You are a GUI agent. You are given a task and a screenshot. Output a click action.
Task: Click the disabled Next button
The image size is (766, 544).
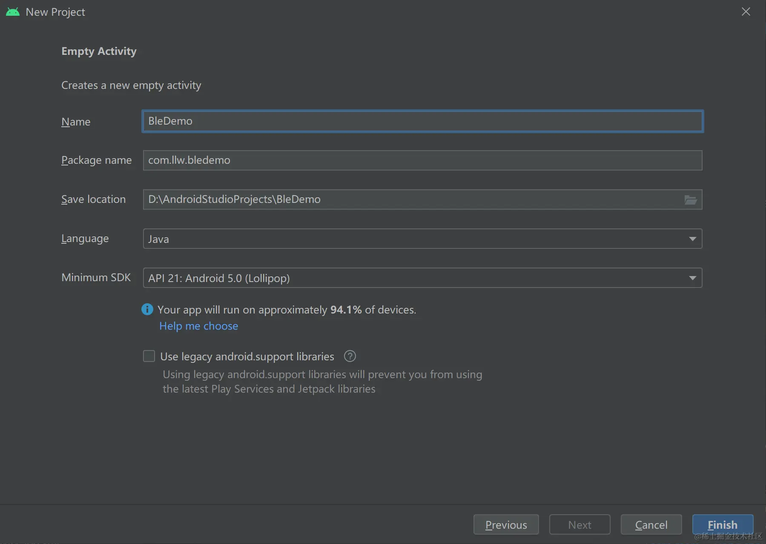click(x=580, y=524)
